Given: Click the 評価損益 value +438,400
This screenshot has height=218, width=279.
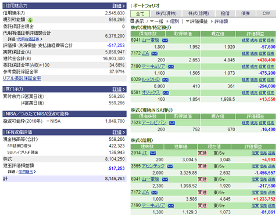Looking at the screenshot, I should 266,60.
